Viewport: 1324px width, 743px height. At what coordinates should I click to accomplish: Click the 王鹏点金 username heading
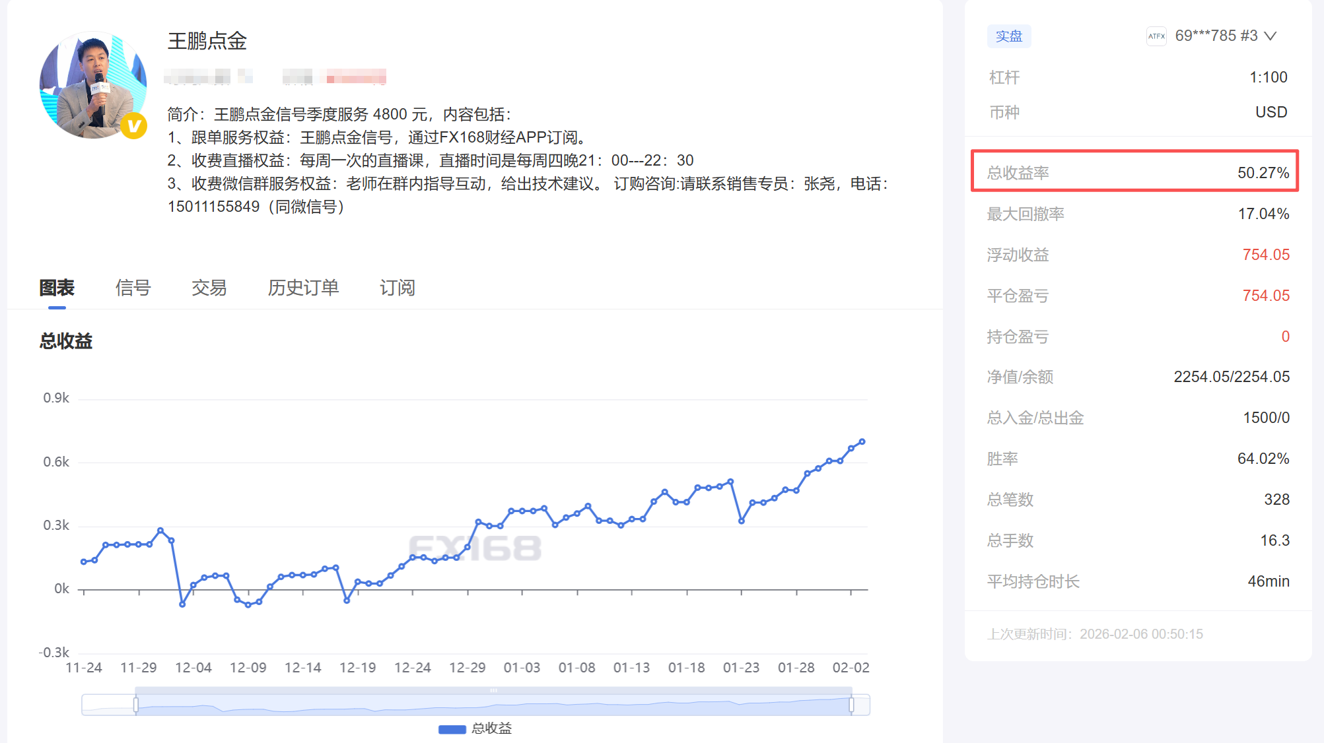click(207, 41)
